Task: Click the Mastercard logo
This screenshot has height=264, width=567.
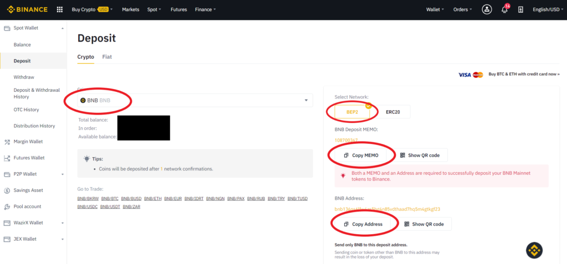Action: tap(478, 75)
